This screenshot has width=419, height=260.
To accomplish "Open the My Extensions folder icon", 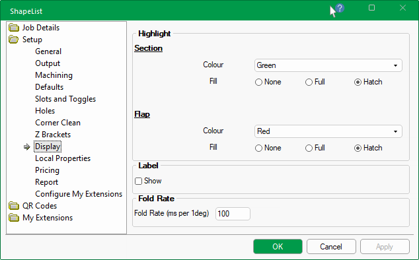I will pos(14,218).
